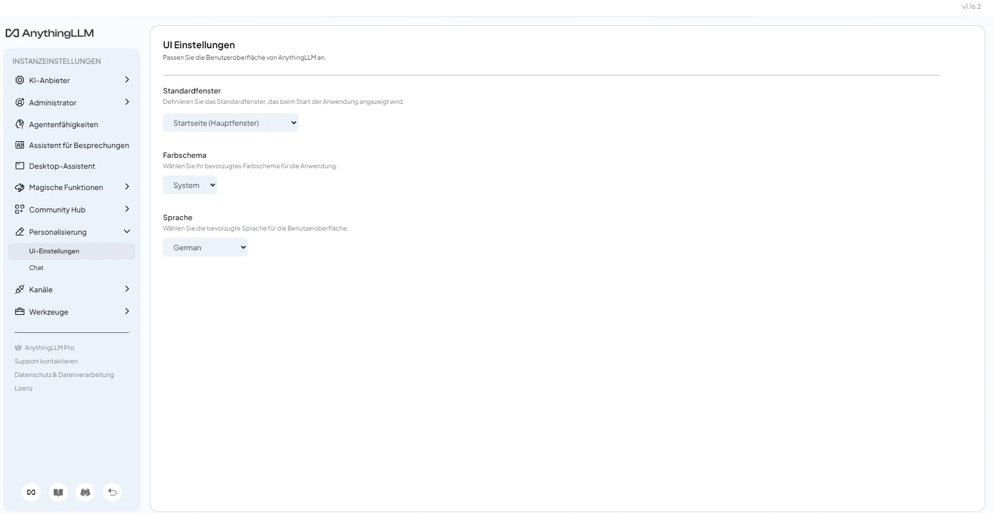Click the KI-Anbieter gear icon

(20, 80)
